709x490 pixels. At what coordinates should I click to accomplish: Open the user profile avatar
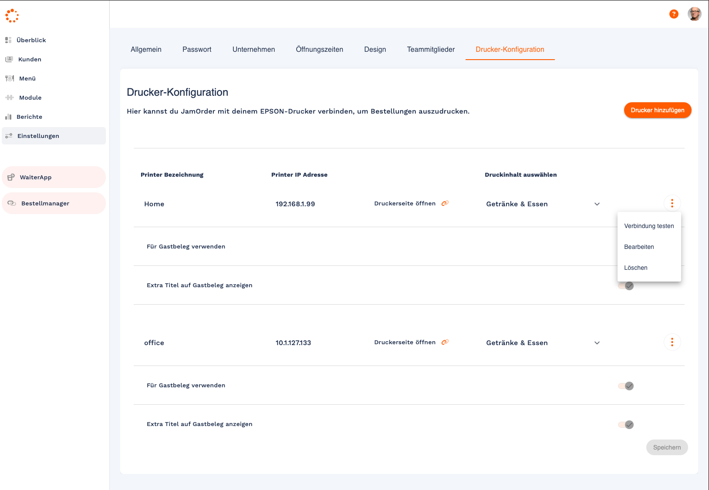click(694, 14)
